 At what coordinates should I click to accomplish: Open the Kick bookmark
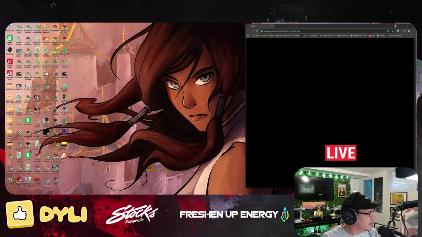(263, 36)
